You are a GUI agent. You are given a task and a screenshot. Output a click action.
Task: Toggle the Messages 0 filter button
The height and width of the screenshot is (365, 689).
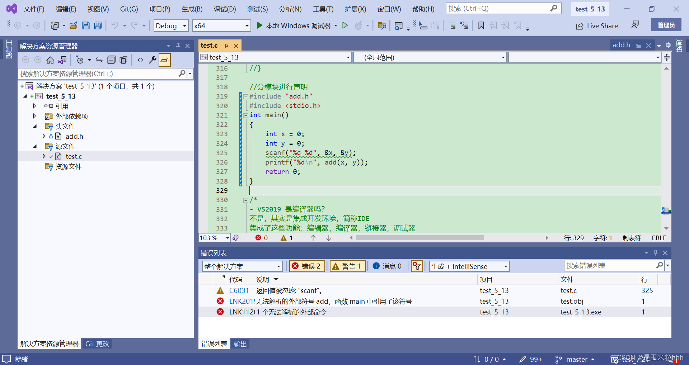tap(387, 266)
